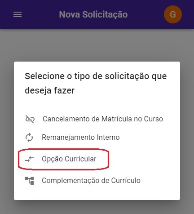
Task: Click the "deseja fazer" line of the dialog heading
Action: (x=50, y=91)
